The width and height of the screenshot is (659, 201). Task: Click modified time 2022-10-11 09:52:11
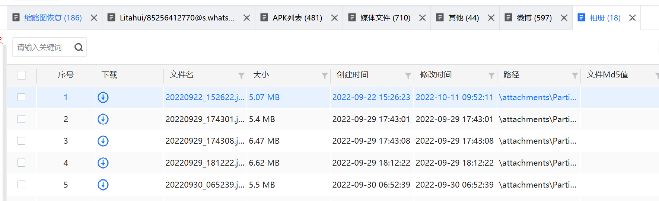[x=455, y=97]
